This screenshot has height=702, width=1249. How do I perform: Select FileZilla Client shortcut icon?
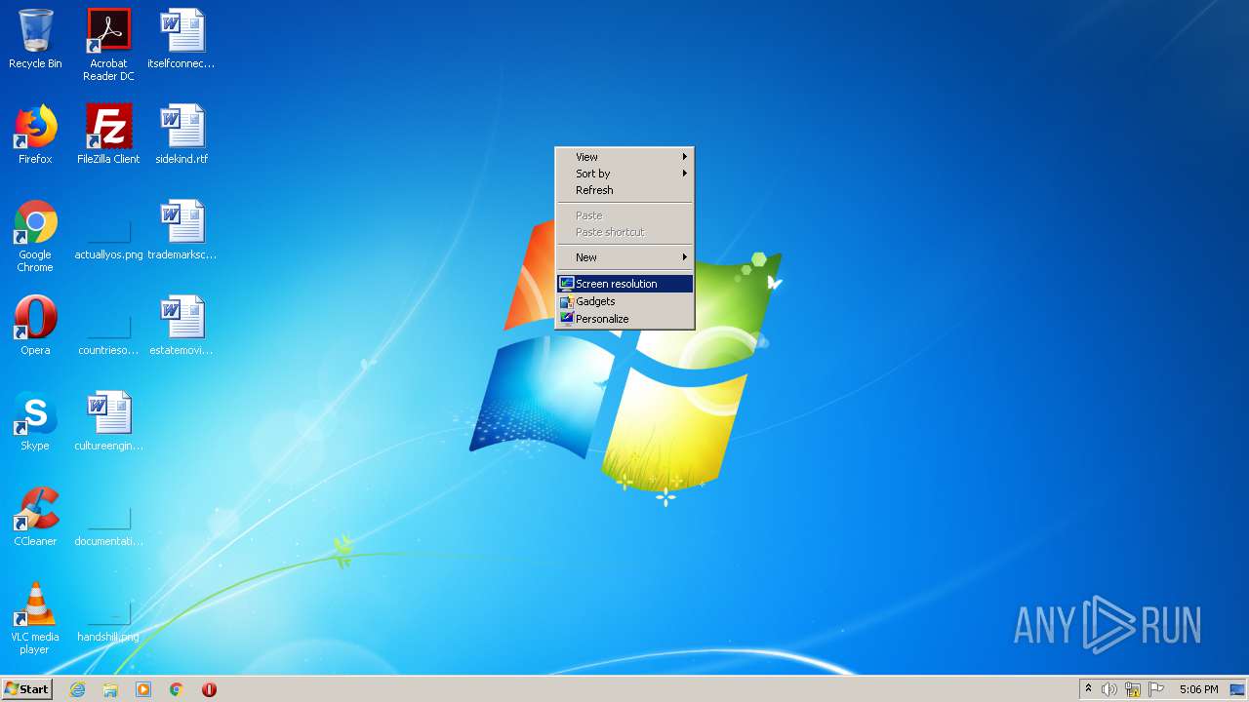point(108,135)
